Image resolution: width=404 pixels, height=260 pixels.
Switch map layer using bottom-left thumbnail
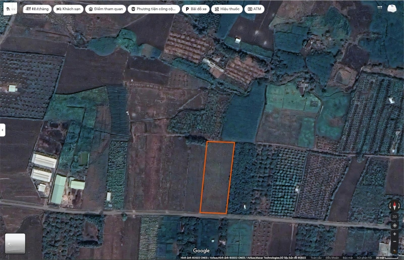click(x=15, y=243)
